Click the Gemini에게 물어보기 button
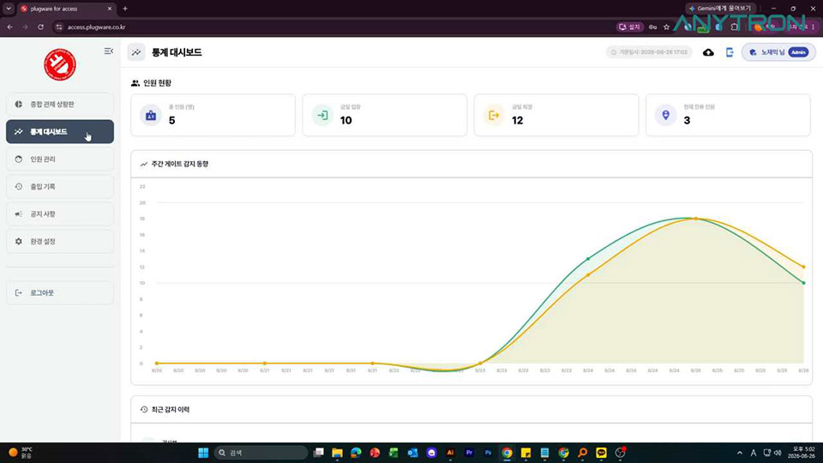Viewport: 823px width, 463px height. click(x=720, y=9)
